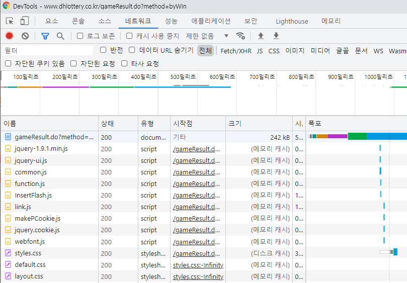
Task: Click script icon next to makePCookie.js
Action: [8, 219]
